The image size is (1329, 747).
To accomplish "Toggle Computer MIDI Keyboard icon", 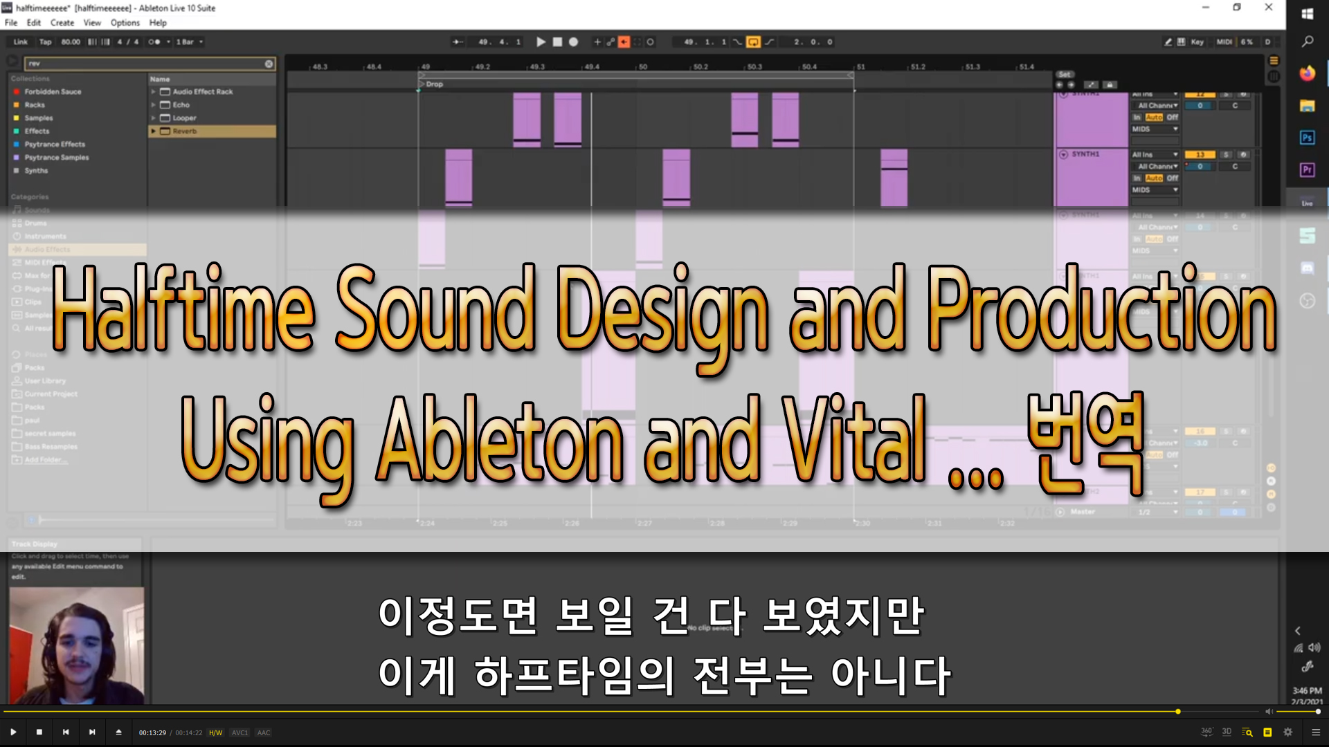I will [1181, 42].
